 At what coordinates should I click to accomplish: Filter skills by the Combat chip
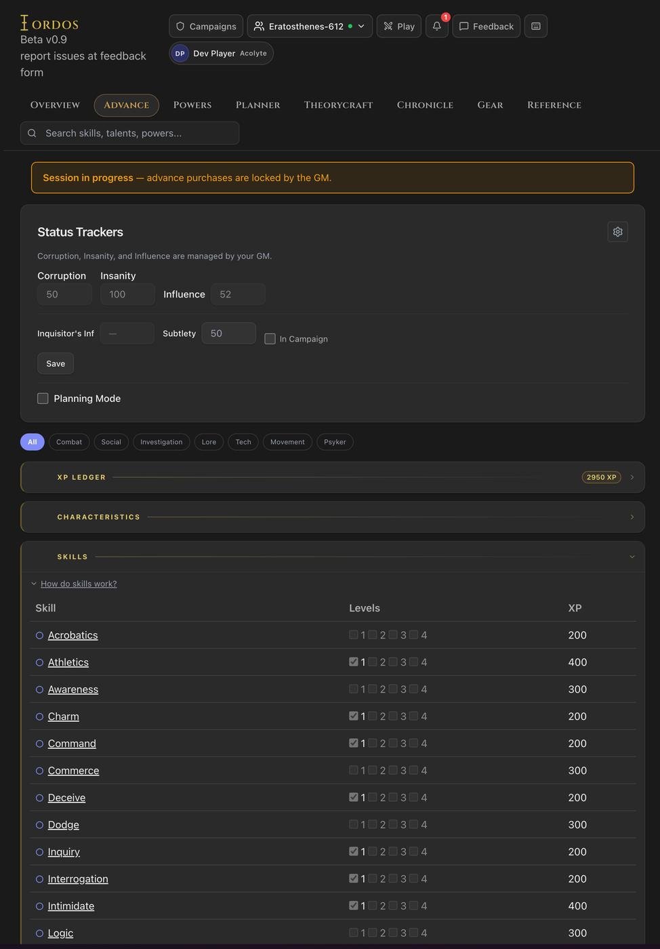pos(69,442)
